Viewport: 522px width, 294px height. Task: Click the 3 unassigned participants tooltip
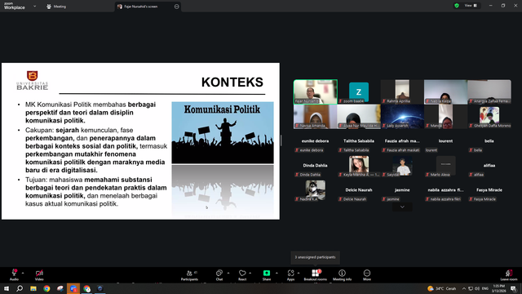pos(316,257)
